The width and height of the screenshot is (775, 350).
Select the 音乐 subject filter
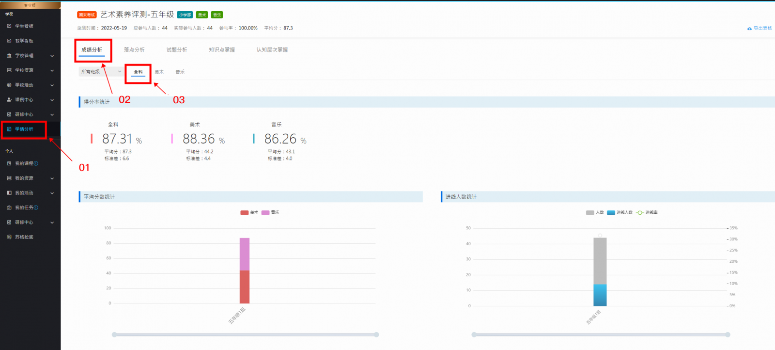point(180,72)
